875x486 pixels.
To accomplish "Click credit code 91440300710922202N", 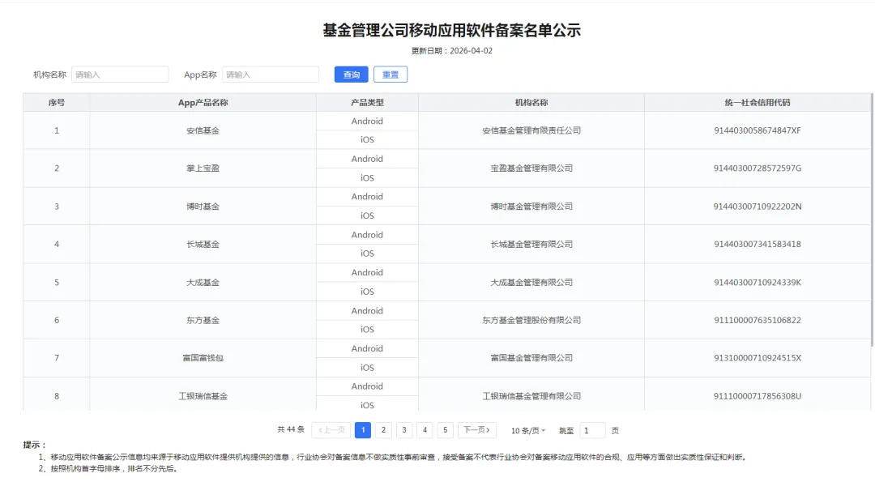I will click(758, 207).
